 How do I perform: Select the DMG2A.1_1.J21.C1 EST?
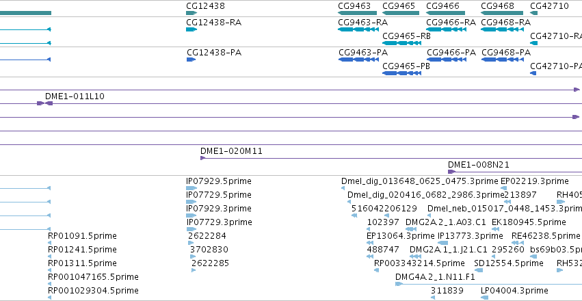click(x=415, y=257)
